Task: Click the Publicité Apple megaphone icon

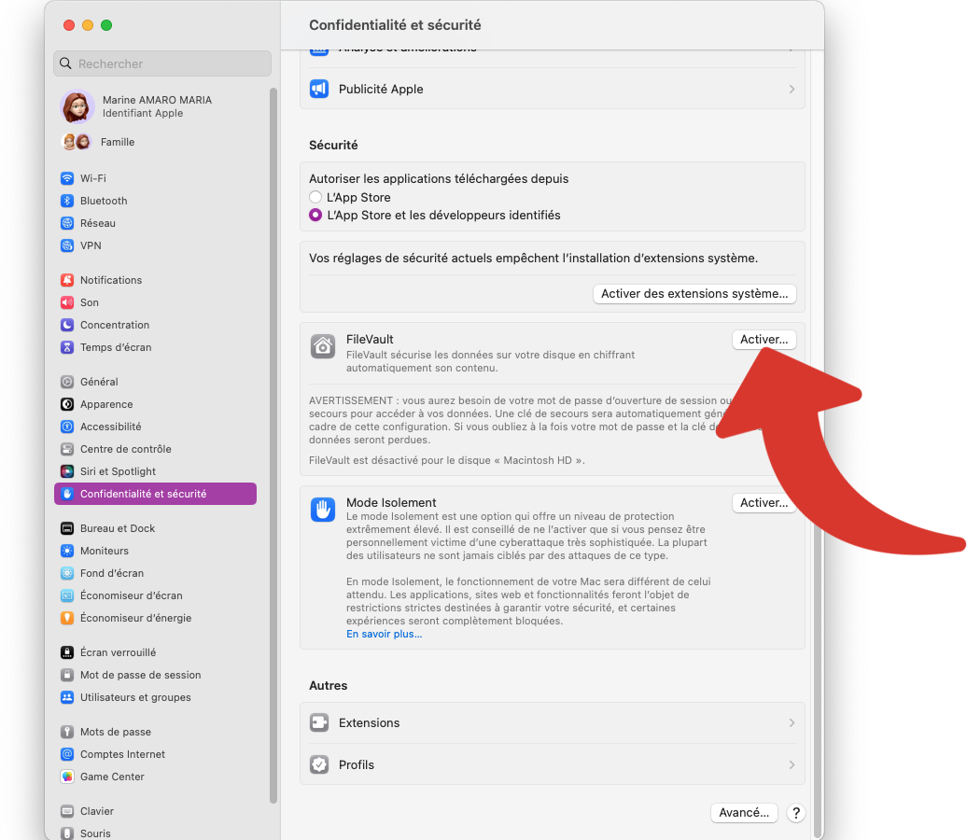Action: click(x=319, y=90)
